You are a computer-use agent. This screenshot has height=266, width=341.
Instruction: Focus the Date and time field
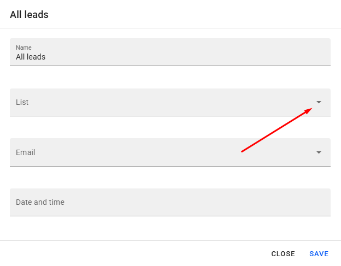click(x=170, y=202)
